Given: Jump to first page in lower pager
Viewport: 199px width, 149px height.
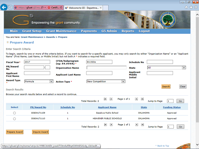Looking at the screenshot, I should (x=105, y=125).
